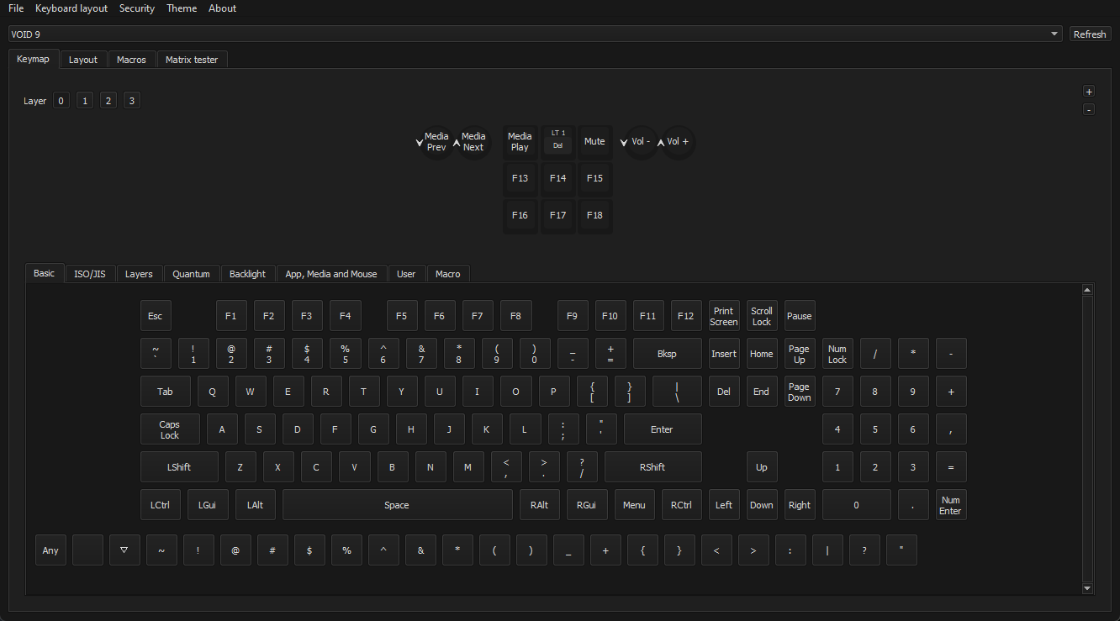
Task: Choose the Scroll Lock keycode
Action: point(762,316)
